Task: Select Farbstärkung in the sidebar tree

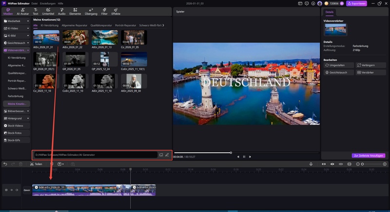Action: coord(16,96)
